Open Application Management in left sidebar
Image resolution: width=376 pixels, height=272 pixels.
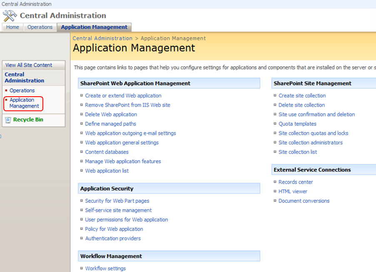click(24, 103)
